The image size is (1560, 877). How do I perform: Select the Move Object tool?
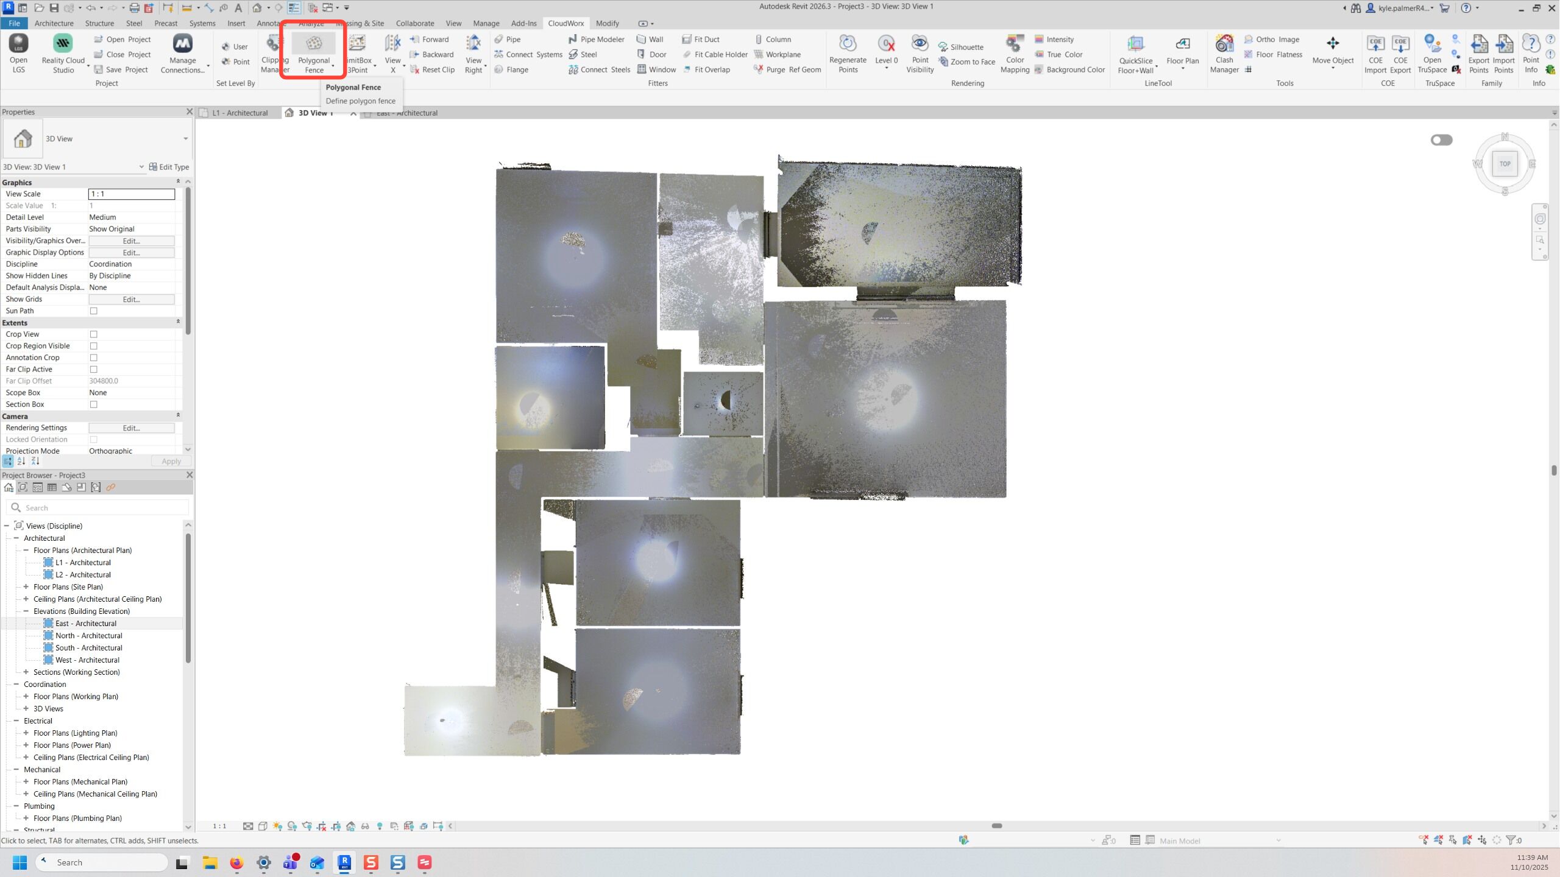[1333, 44]
